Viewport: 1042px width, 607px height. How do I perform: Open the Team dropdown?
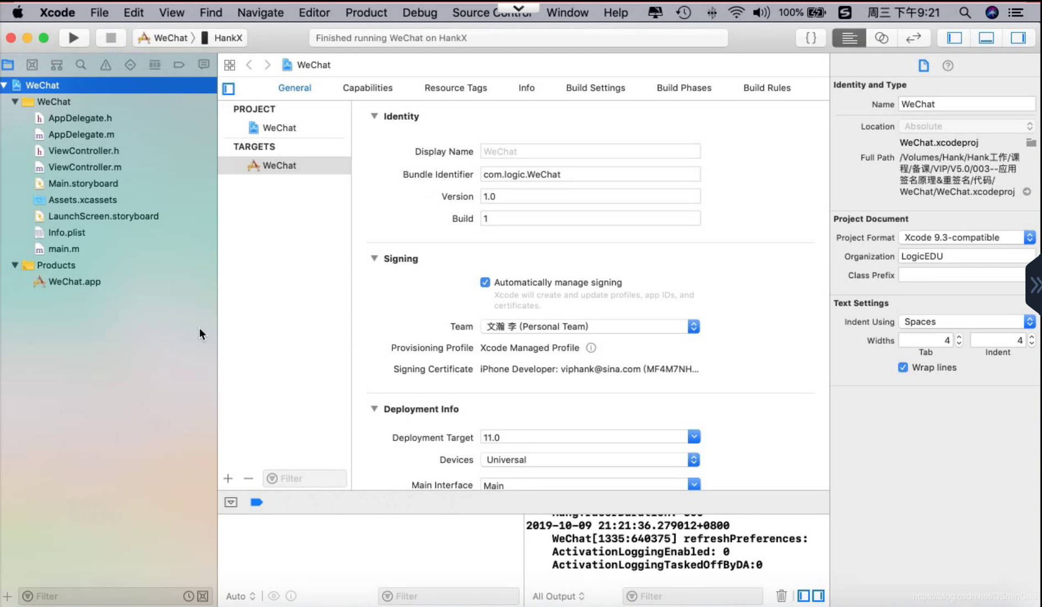pos(590,326)
